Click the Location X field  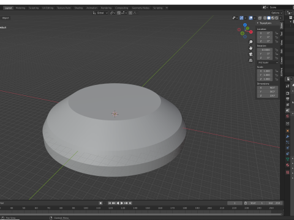coord(265,33)
